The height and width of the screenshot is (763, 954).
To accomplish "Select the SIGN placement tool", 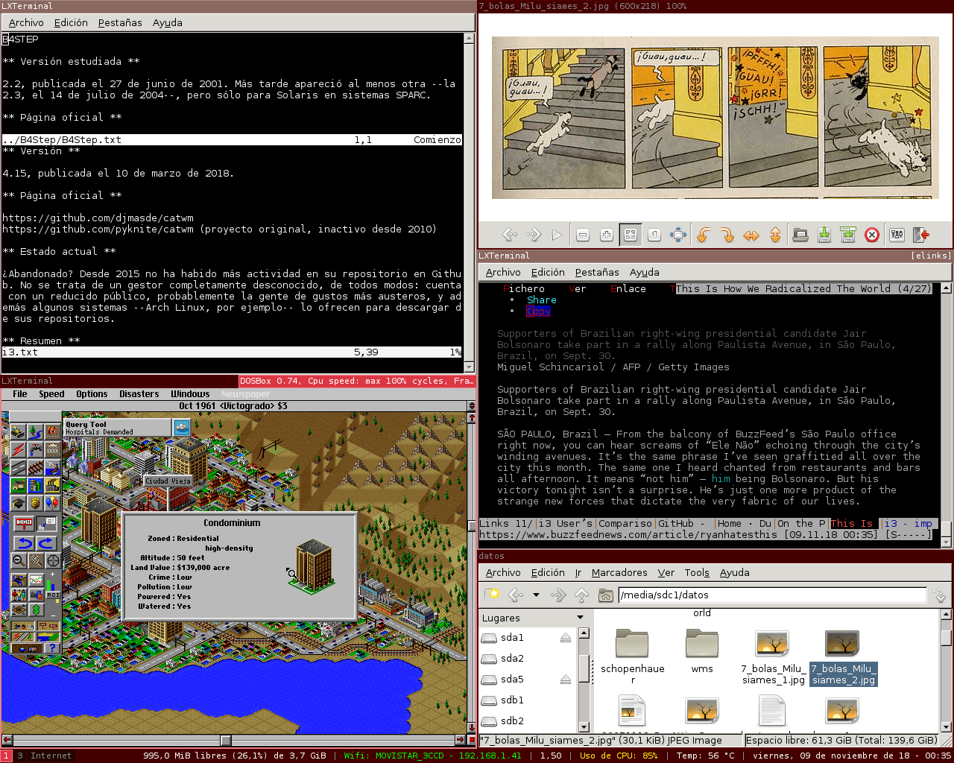I will tap(23, 523).
